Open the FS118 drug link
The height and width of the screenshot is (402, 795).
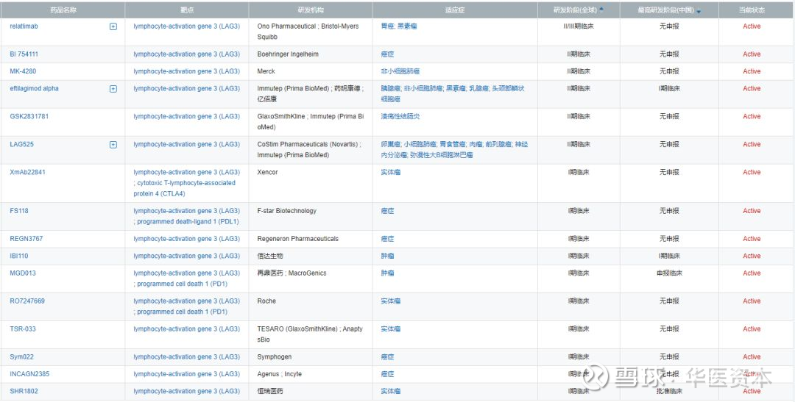(19, 211)
